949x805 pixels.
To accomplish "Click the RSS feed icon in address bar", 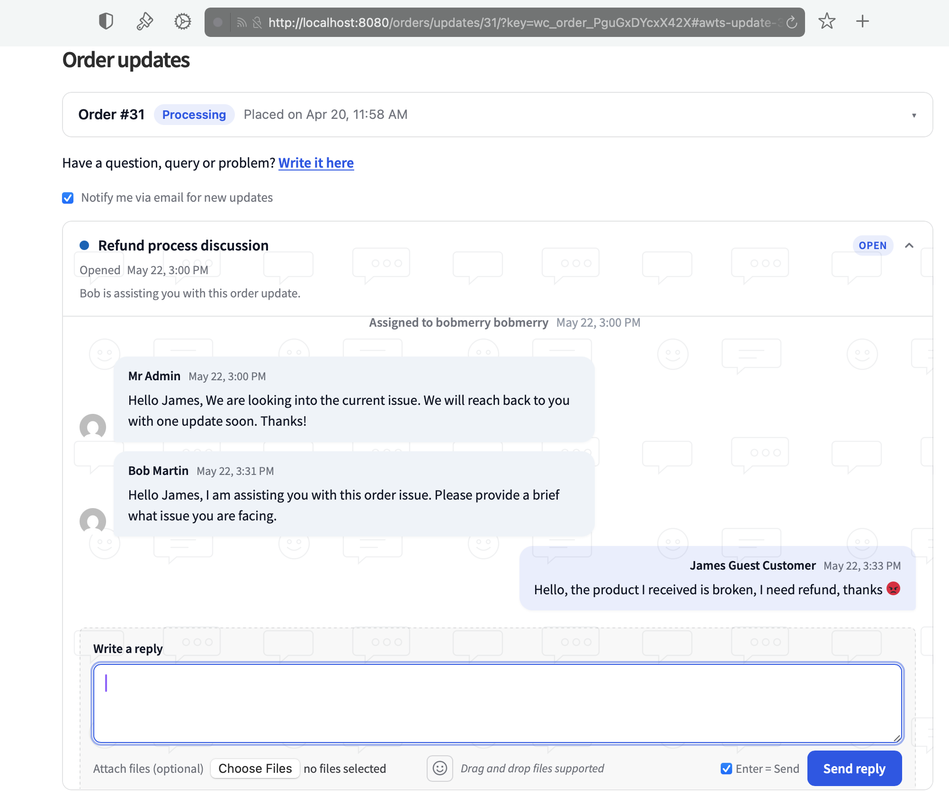I will 242,23.
